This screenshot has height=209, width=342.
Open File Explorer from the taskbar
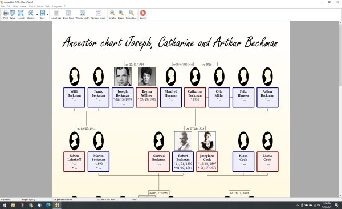pos(13,205)
